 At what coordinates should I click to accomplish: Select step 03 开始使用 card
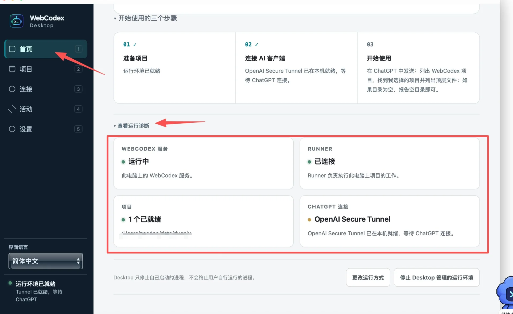(418, 68)
